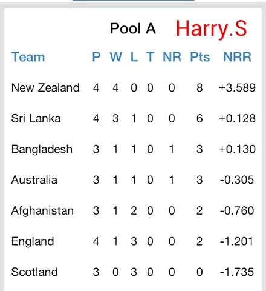Open the England team row
Image resolution: width=266 pixels, height=291 pixels.
133,241
